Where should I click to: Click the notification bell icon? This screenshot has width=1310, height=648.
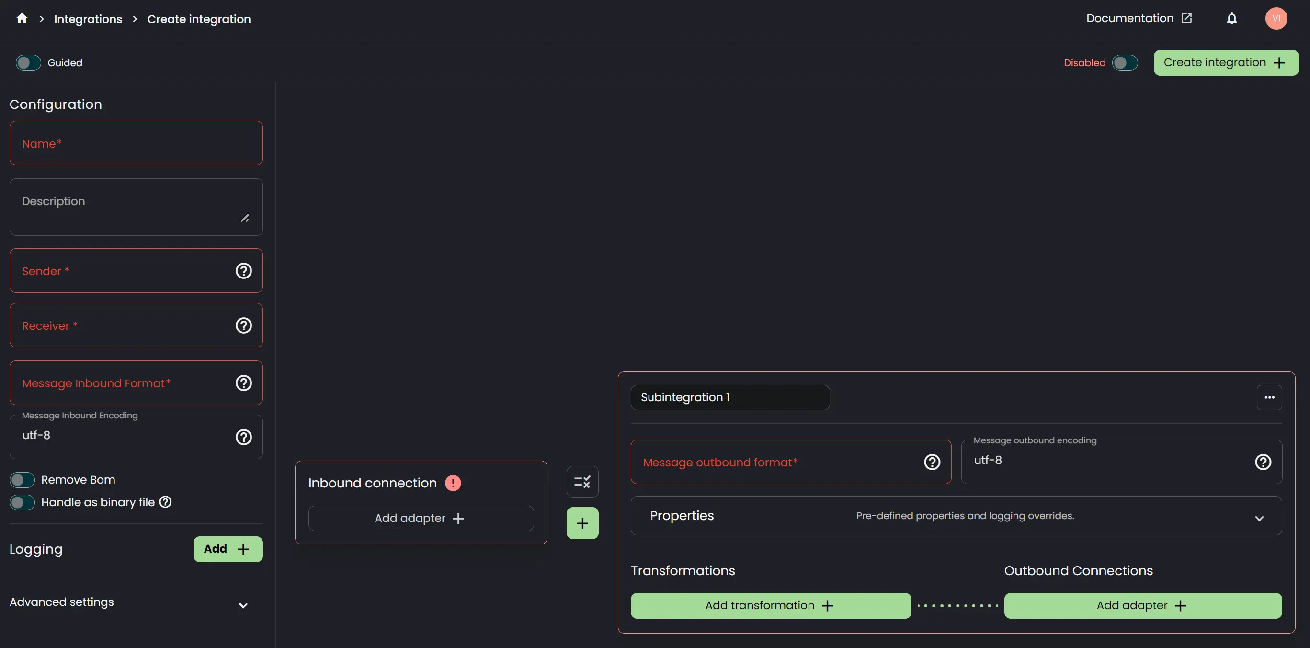tap(1232, 18)
